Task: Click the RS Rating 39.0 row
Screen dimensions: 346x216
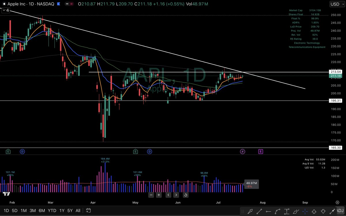Action: click(304, 39)
